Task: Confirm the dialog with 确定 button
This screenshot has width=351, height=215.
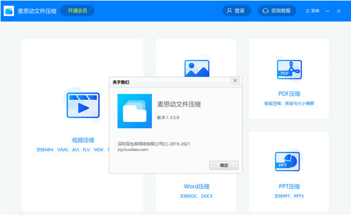Action: (224, 165)
